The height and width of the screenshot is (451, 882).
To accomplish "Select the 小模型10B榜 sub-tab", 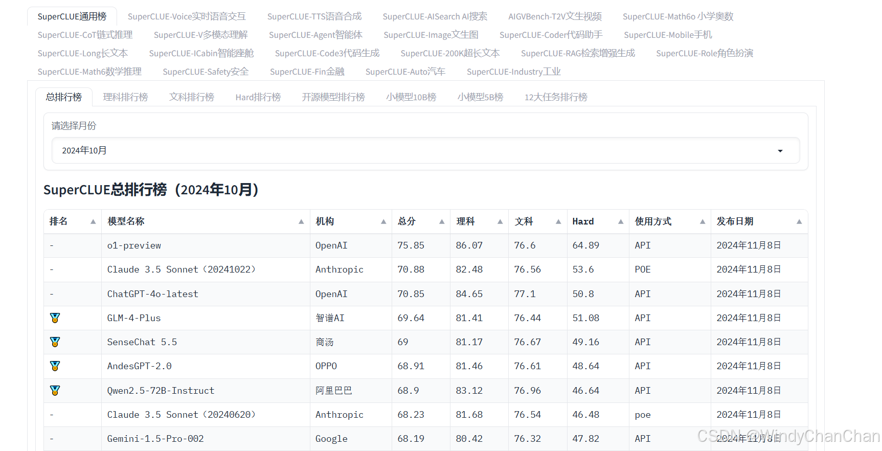I will [411, 97].
